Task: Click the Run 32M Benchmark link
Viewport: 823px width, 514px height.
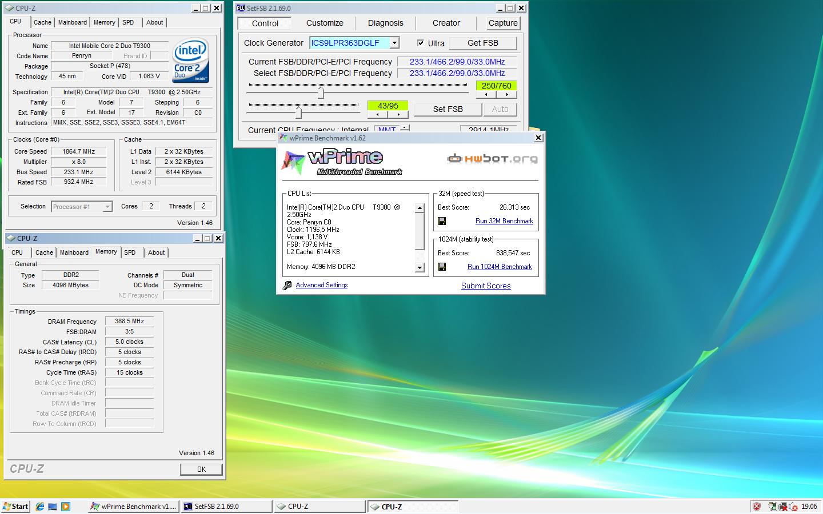Action: click(x=504, y=221)
